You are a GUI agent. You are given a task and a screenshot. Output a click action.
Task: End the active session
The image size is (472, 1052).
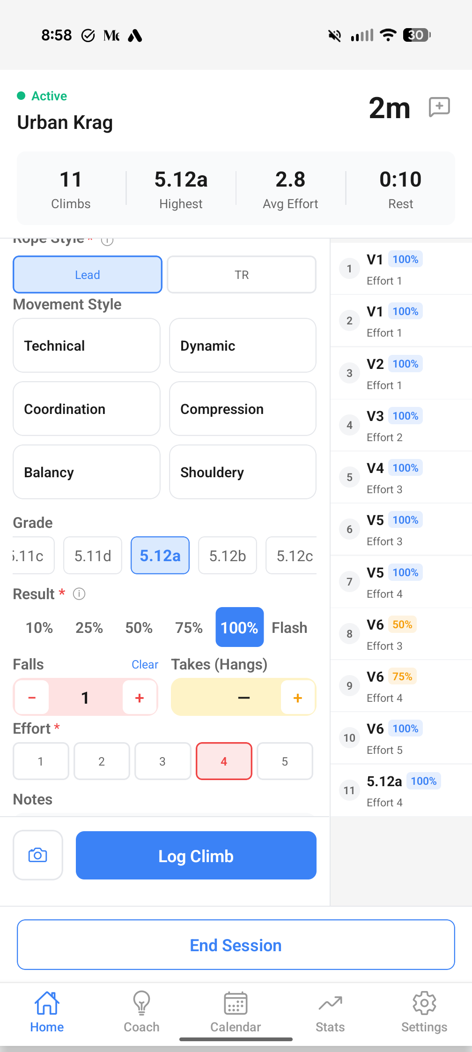point(236,945)
